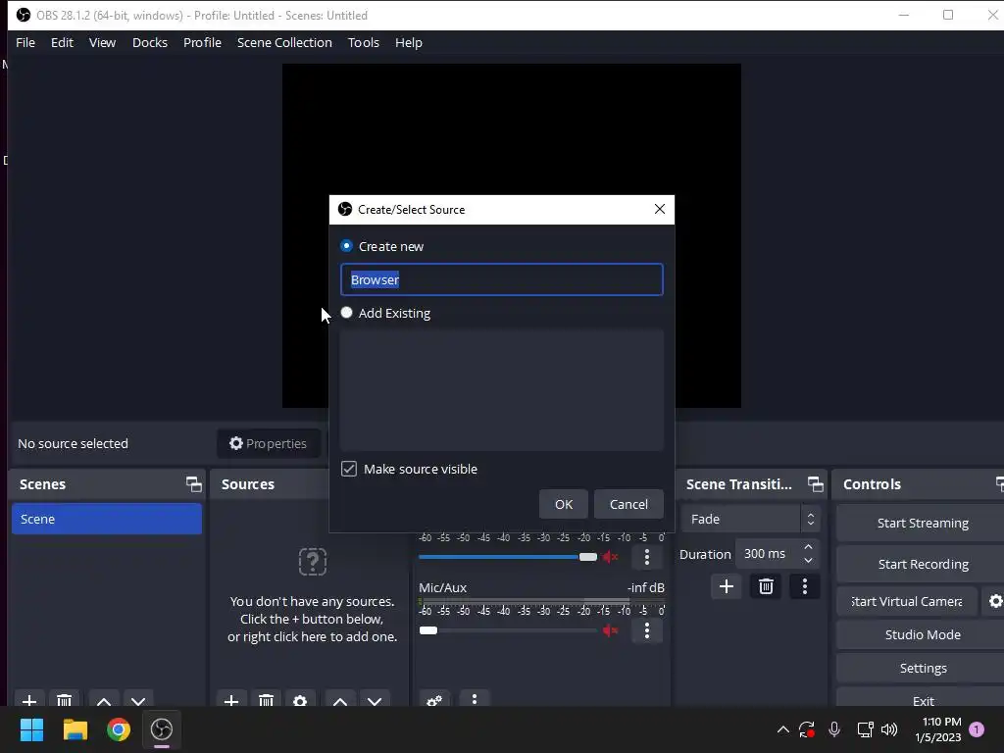1004x753 pixels.
Task: Click the network icon in the system tray
Action: pos(865,729)
